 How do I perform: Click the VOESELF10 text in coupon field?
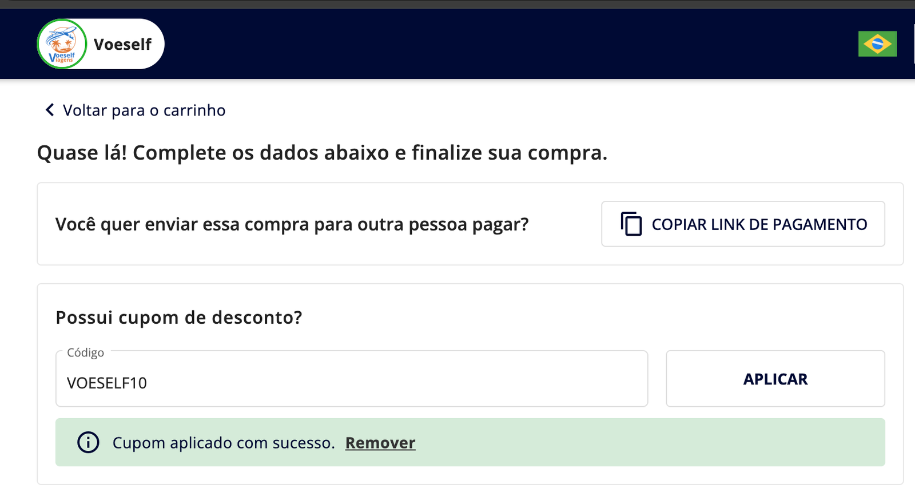[x=107, y=383]
